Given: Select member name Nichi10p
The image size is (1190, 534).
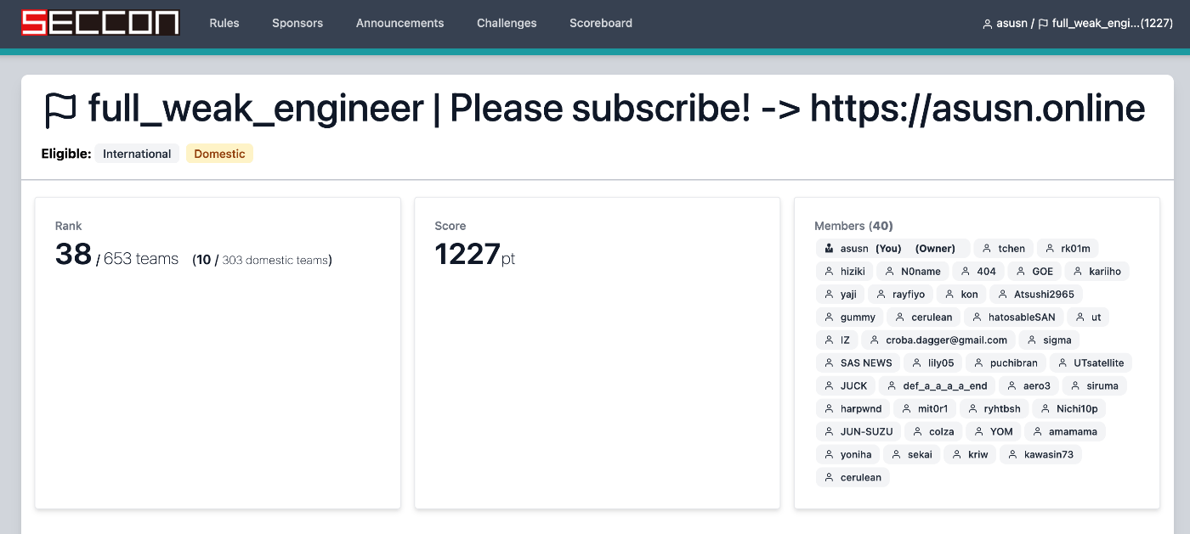Looking at the screenshot, I should [x=1077, y=409].
